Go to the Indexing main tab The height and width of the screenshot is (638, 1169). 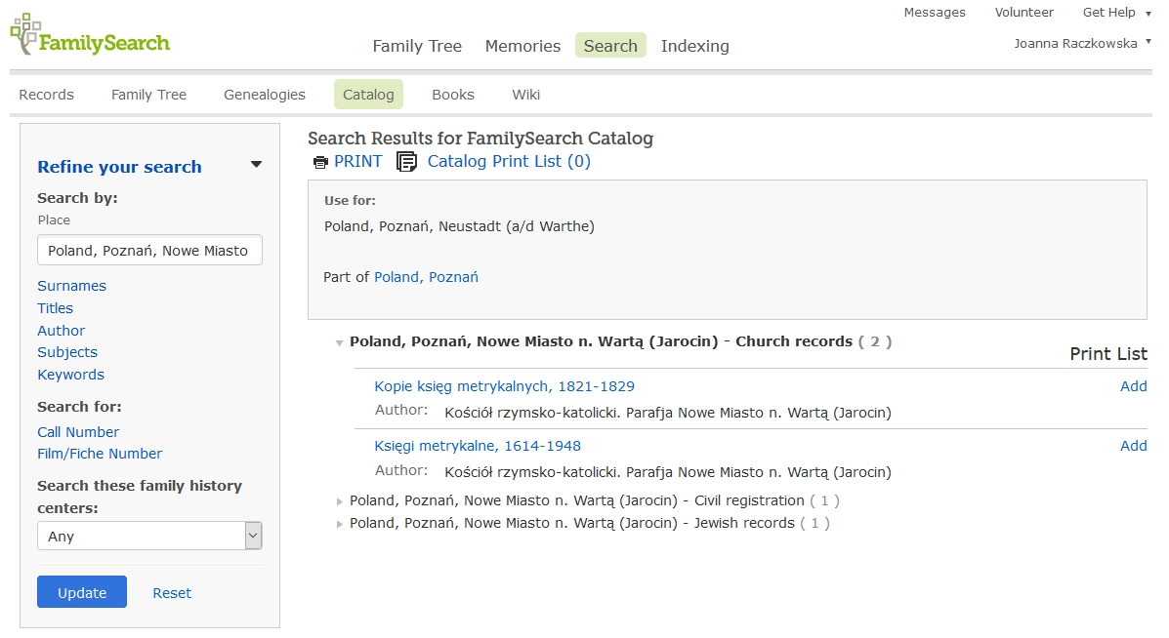pyautogui.click(x=694, y=46)
